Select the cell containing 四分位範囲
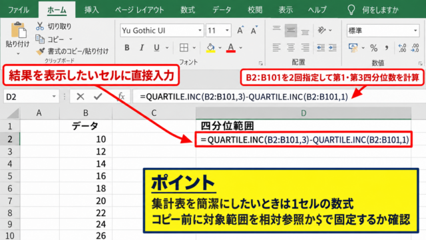The width and height of the screenshot is (426, 240). (x=304, y=126)
